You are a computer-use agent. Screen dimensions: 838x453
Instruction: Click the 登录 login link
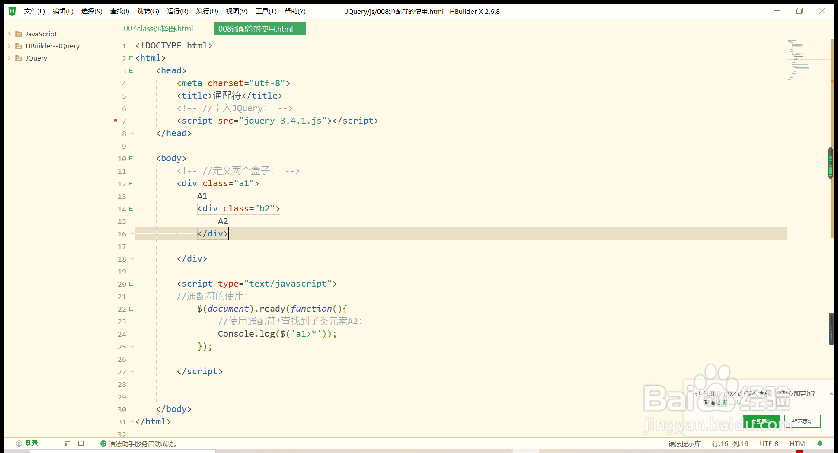[x=32, y=443]
